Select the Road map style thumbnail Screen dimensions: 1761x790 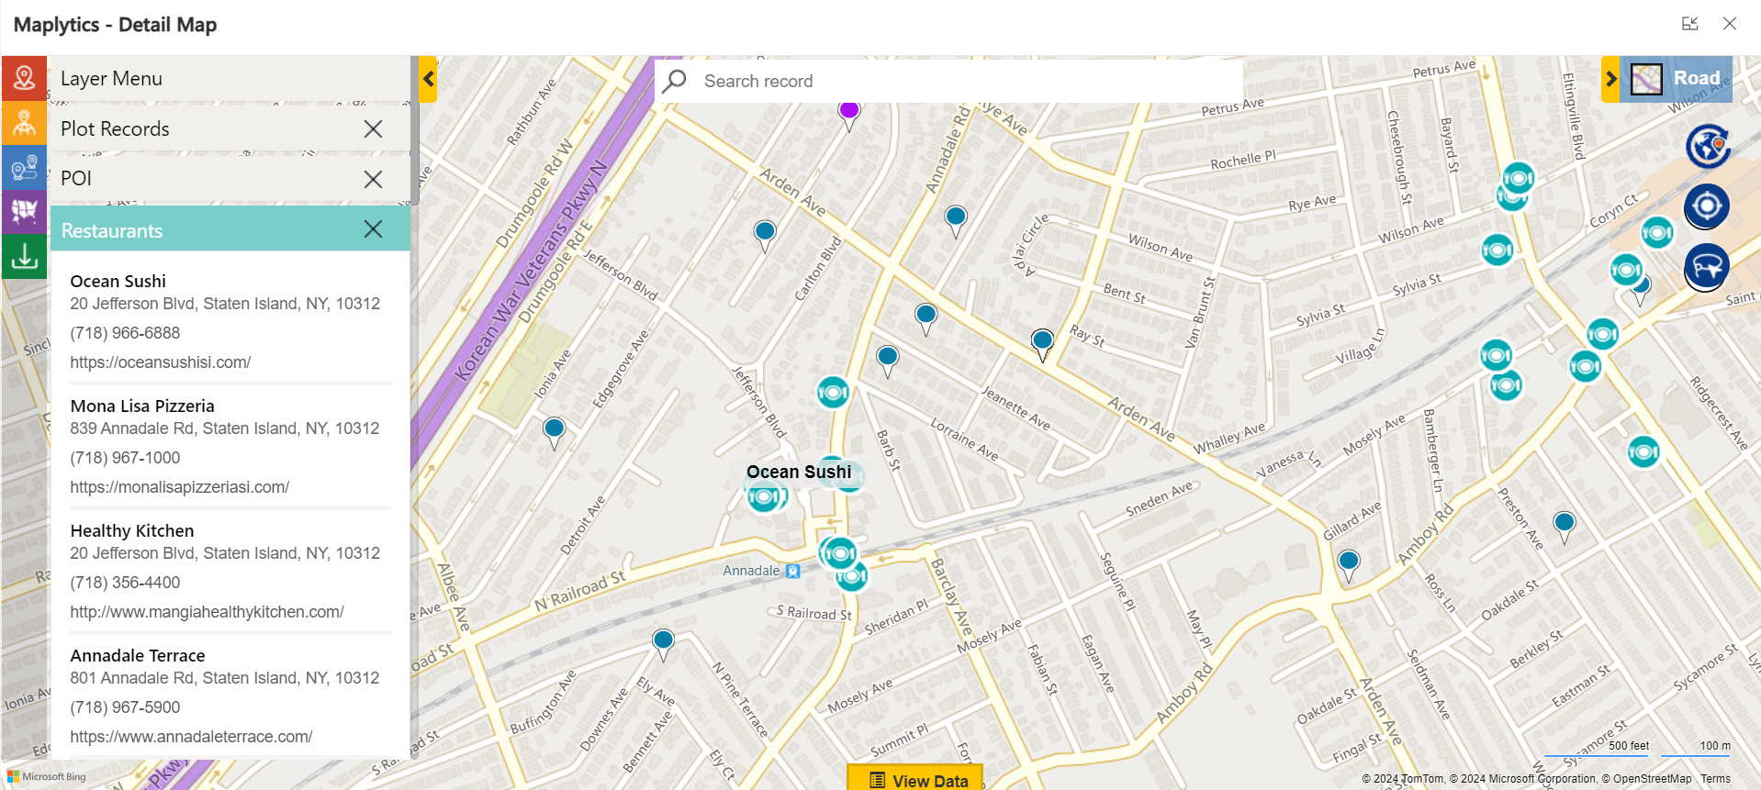click(1647, 79)
